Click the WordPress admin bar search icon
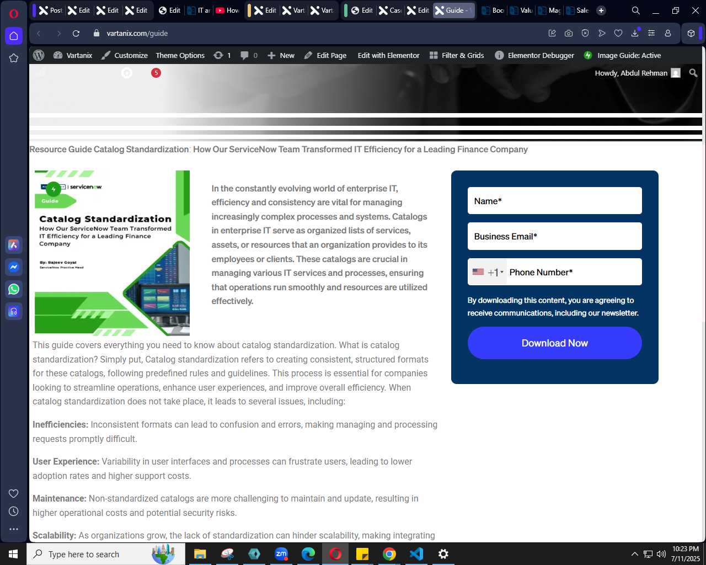The image size is (706, 565). tap(693, 73)
